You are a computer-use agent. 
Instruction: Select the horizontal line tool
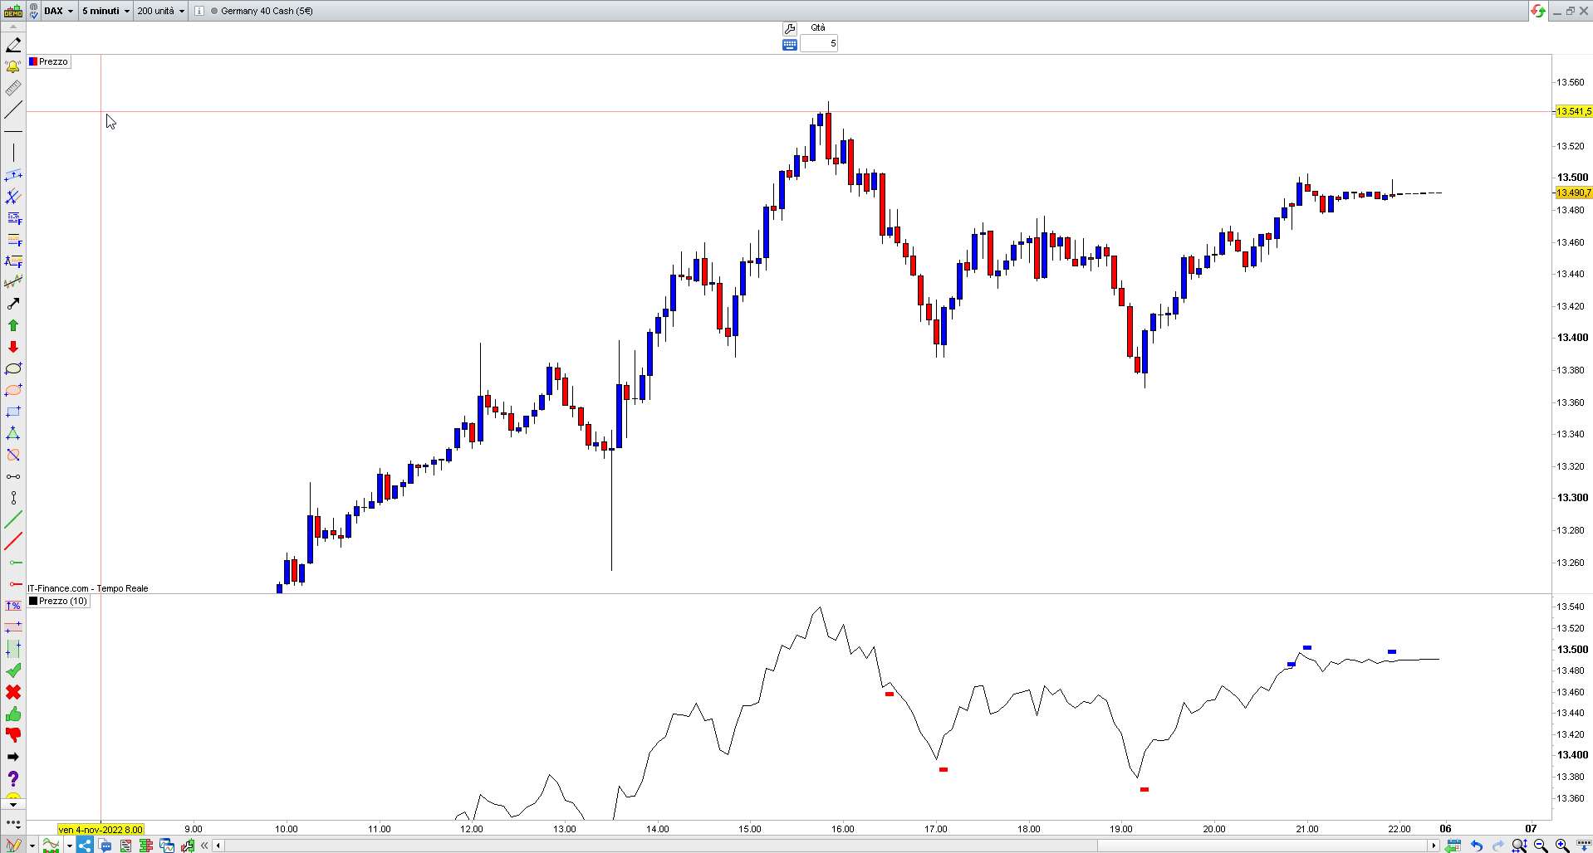point(13,131)
